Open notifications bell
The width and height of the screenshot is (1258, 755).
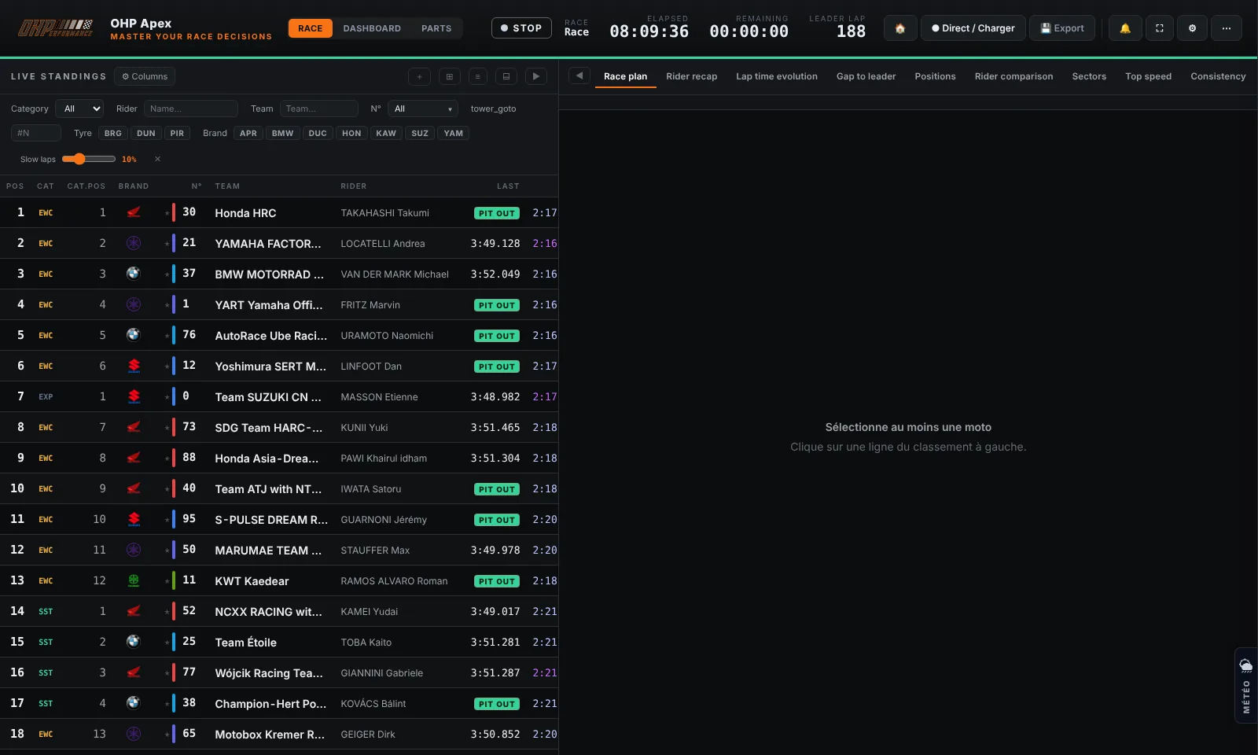pos(1125,28)
